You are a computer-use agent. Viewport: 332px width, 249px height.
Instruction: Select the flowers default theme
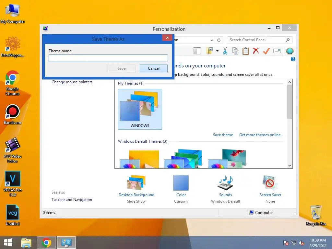tap(227, 159)
